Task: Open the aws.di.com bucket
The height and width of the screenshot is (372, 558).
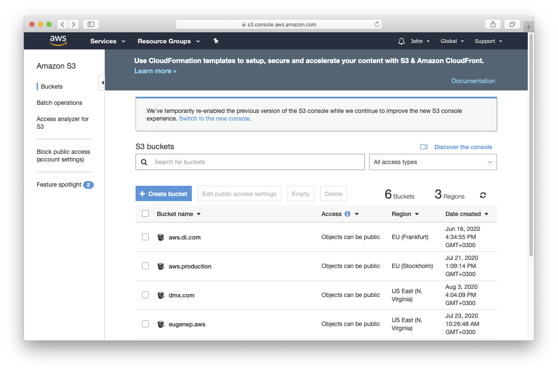Action: tap(185, 237)
